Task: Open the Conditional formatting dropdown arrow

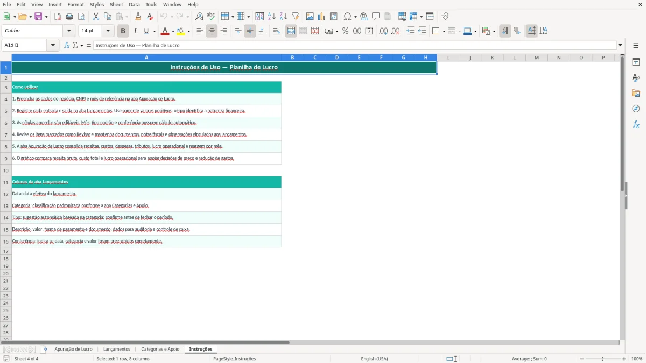Action: tap(494, 31)
